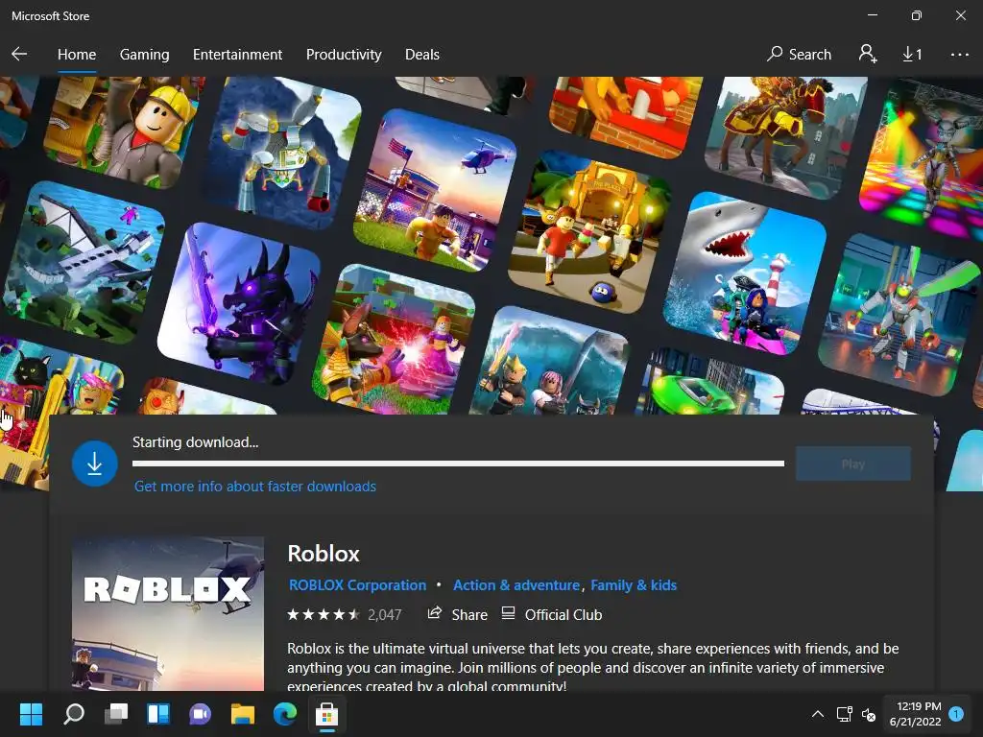983x737 pixels.
Task: Click the Official Club icon
Action: 509,613
